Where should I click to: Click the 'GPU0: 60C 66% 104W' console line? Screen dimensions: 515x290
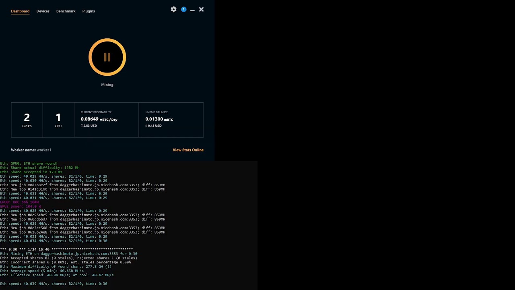pyautogui.click(x=19, y=202)
